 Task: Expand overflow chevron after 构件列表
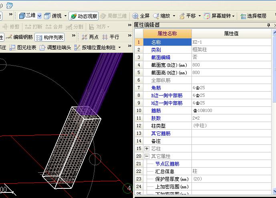pos(74,36)
